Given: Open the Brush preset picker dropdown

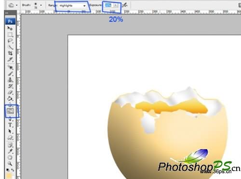Looking at the screenshot, I should point(41,5).
